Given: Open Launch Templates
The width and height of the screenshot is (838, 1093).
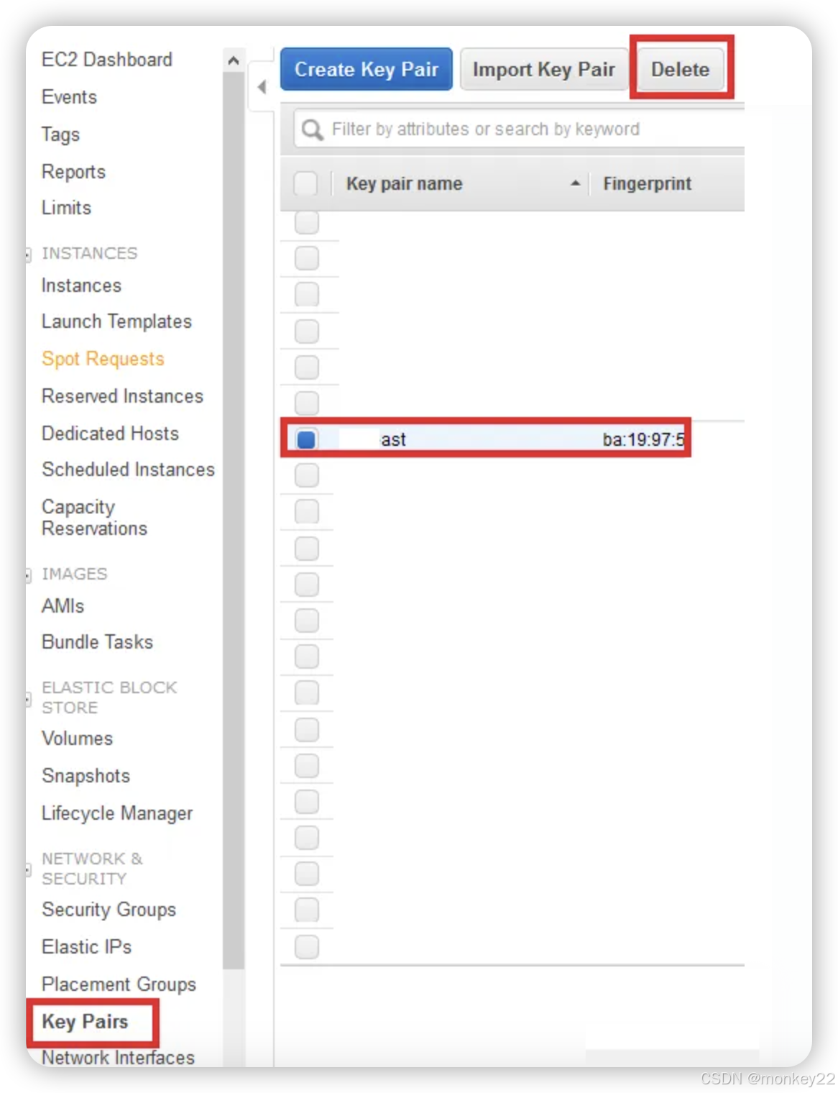Looking at the screenshot, I should point(116,321).
